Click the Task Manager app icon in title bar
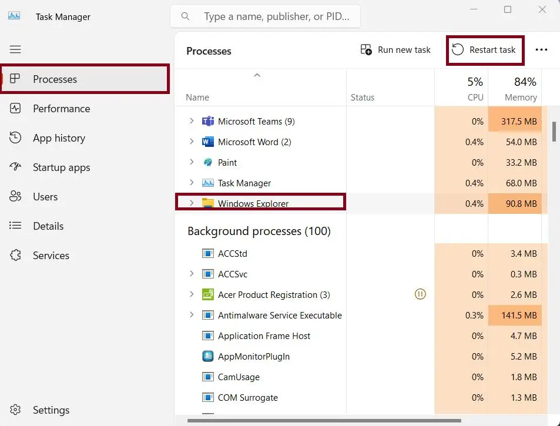This screenshot has height=426, width=560. [14, 16]
